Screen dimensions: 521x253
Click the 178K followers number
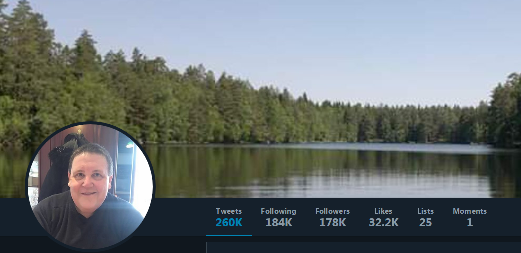click(x=332, y=222)
